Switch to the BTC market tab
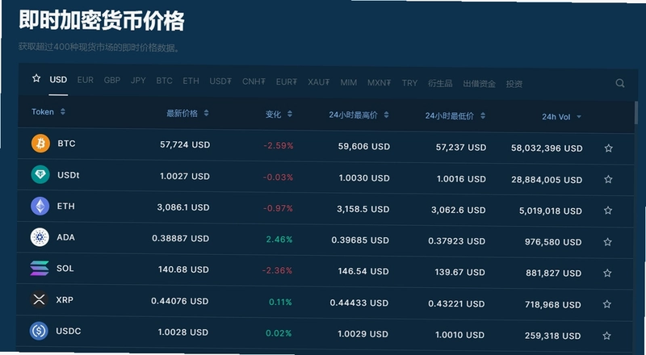646x355 pixels. pyautogui.click(x=164, y=81)
